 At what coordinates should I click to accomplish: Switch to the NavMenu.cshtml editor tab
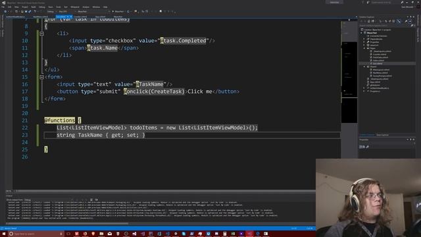pyautogui.click(x=41, y=16)
